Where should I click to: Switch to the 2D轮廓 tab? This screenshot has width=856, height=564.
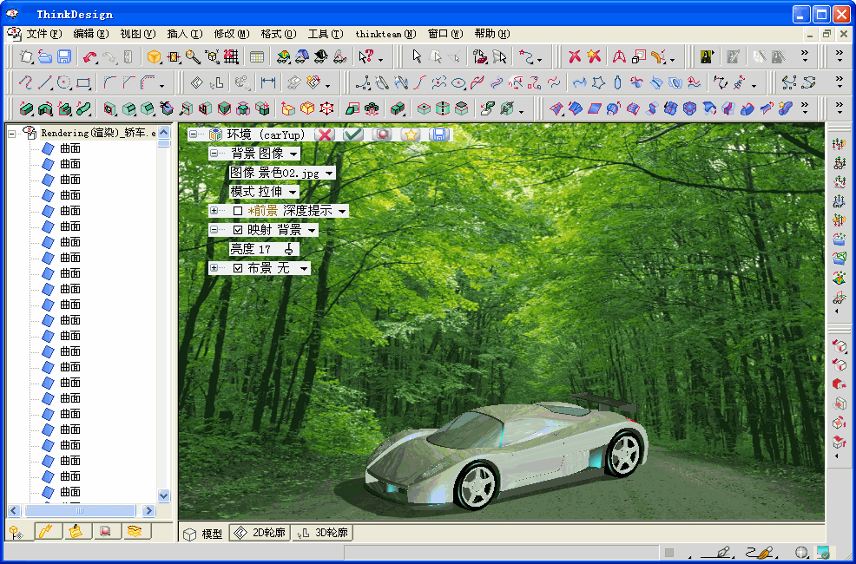pos(260,533)
